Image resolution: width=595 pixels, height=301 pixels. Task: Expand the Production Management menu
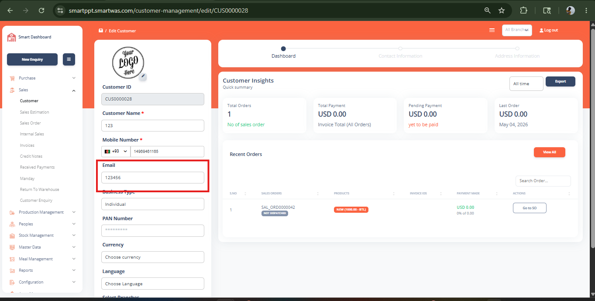74,212
